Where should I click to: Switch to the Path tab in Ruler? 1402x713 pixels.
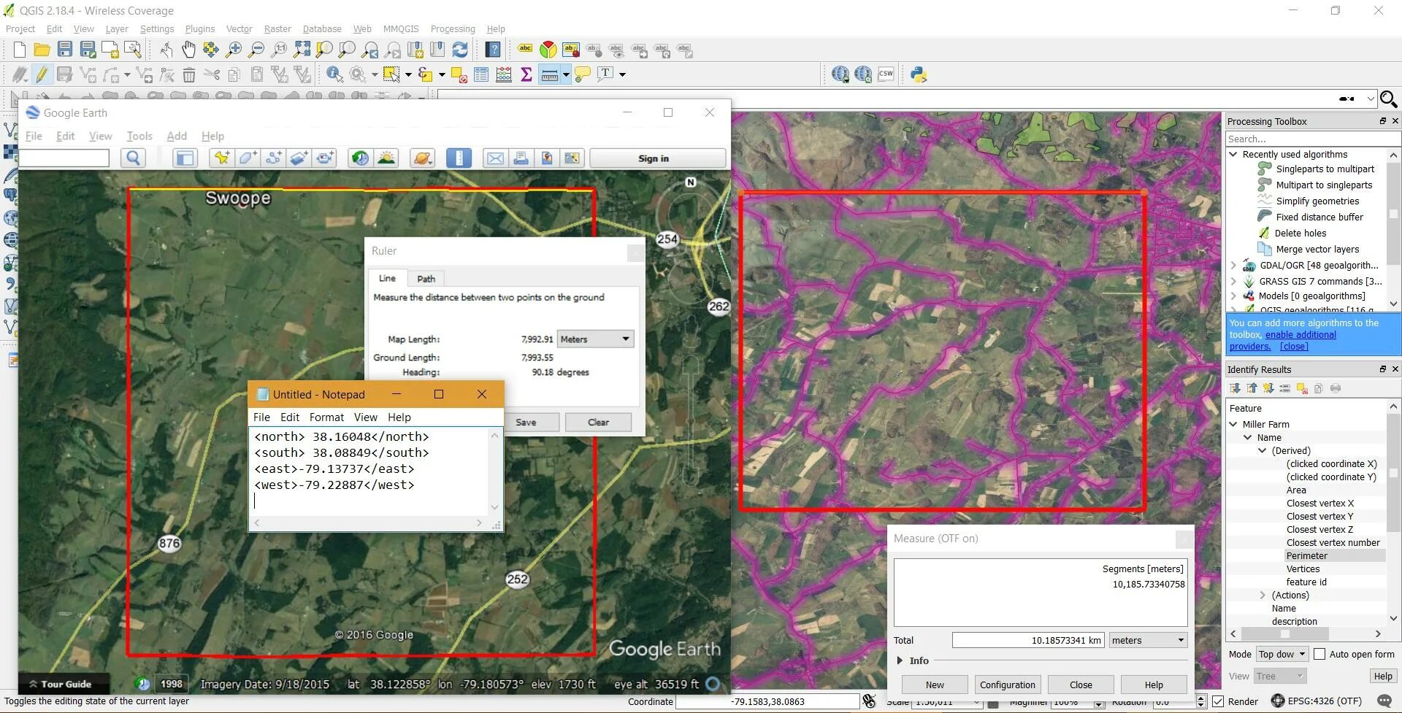pyautogui.click(x=426, y=279)
